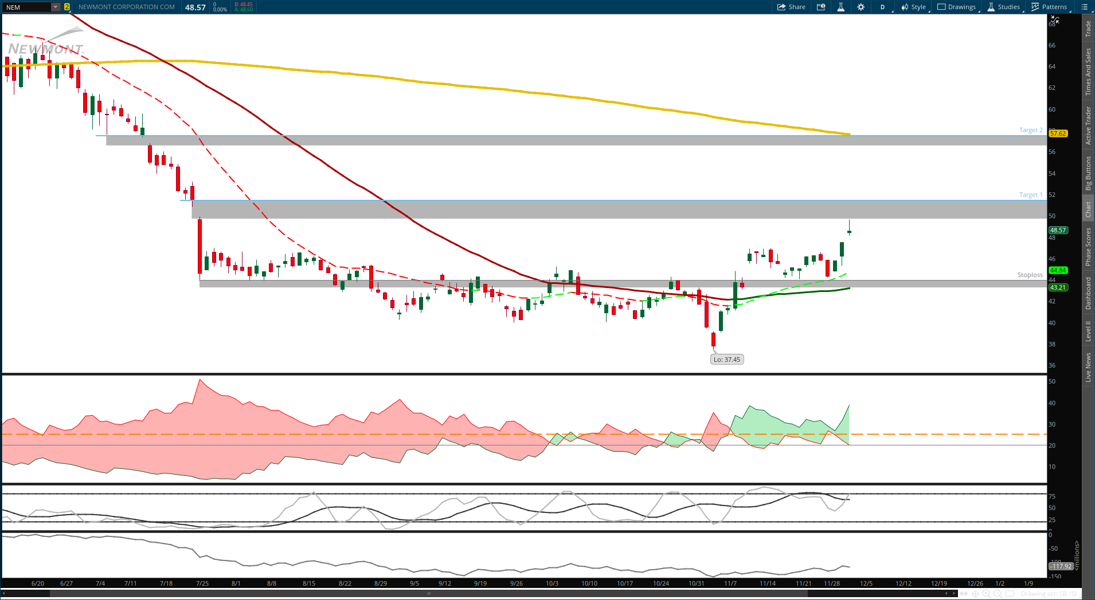Click the 48.57 last price in header

coord(195,7)
